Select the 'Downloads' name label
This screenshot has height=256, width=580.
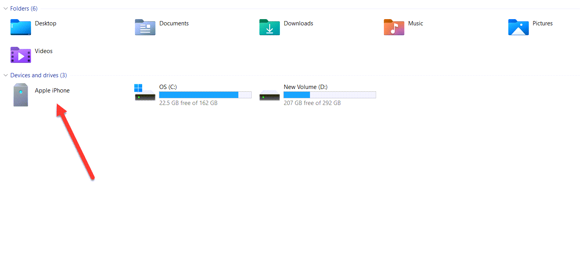pyautogui.click(x=298, y=23)
